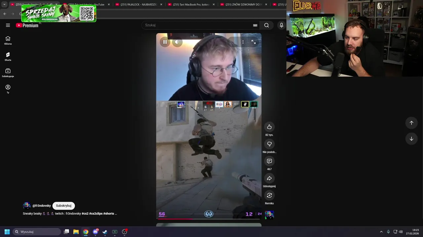Open the Shorts three-dot more options menu
Screen dimensions: 423x237
click(x=243, y=42)
